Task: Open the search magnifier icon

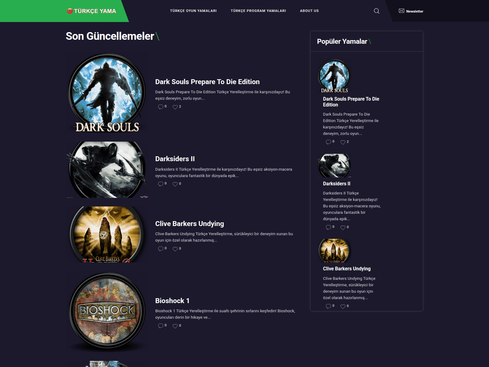Action: click(x=377, y=11)
